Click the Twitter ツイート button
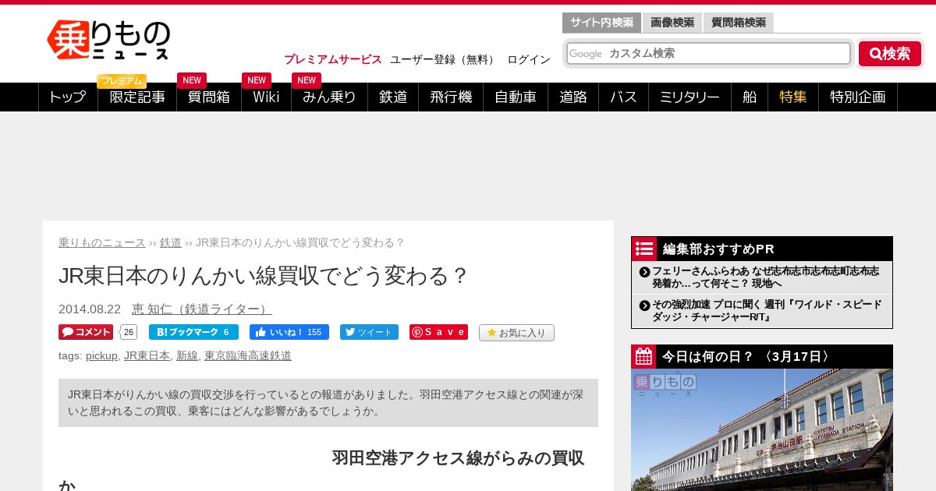This screenshot has width=936, height=491. (x=369, y=332)
